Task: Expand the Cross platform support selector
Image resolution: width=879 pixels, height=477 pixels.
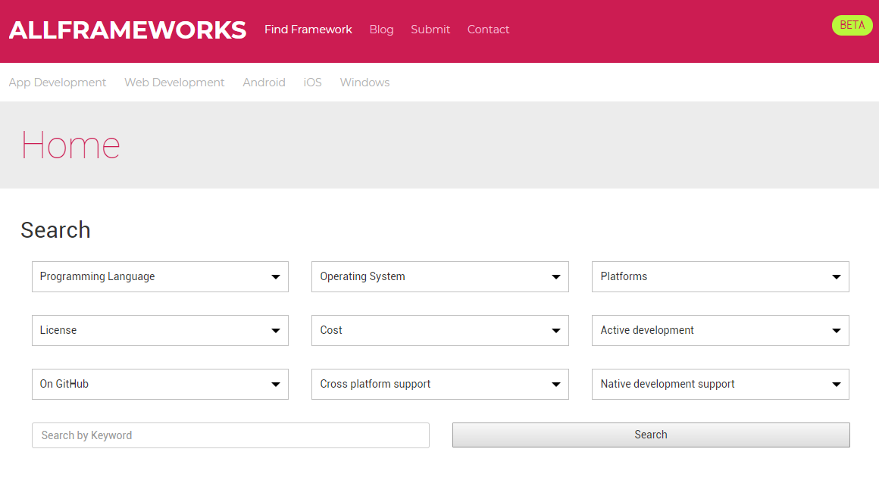Action: point(439,384)
